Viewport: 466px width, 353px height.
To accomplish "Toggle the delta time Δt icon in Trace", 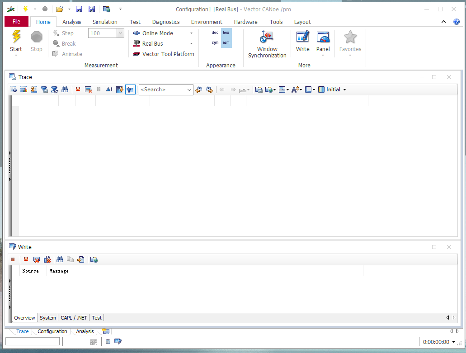I will tap(109, 89).
